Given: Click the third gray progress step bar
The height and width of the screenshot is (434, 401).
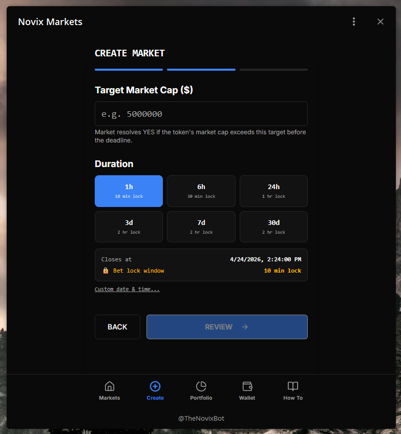Looking at the screenshot, I should (x=273, y=70).
